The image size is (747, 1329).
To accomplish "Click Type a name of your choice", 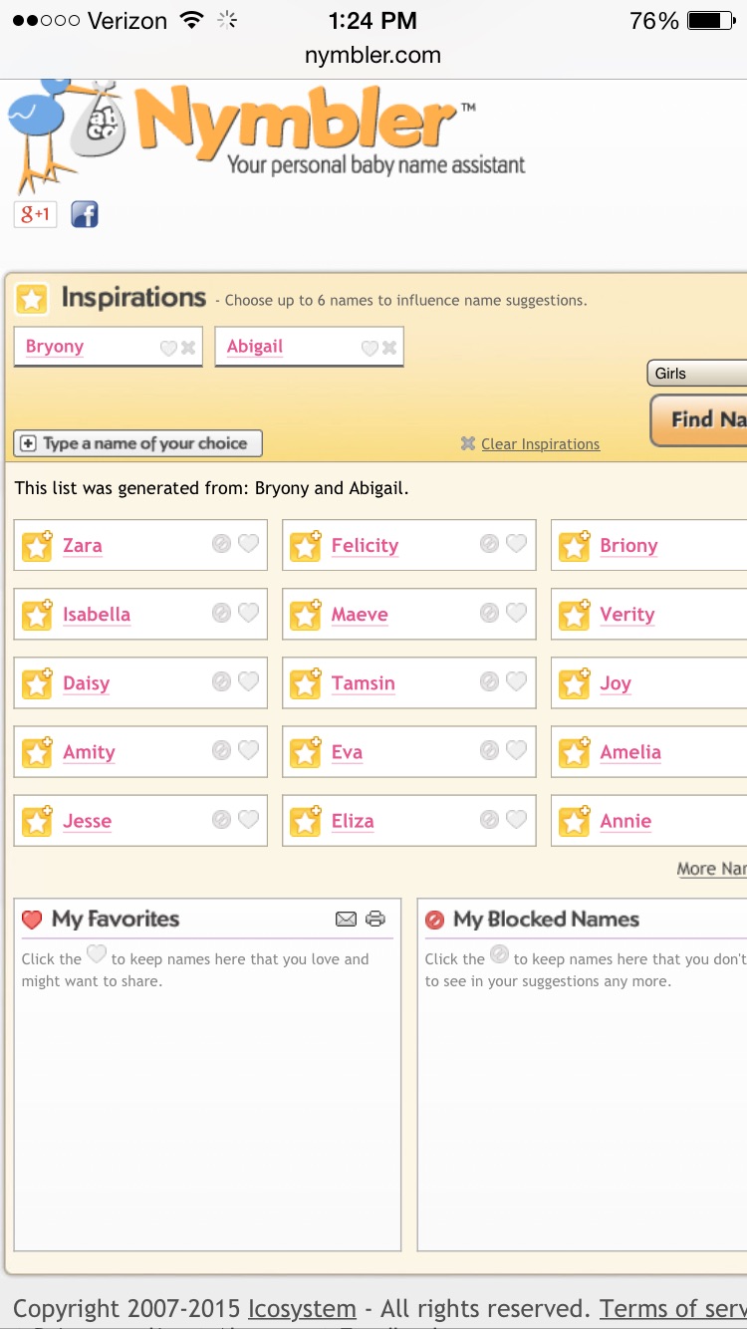I will [x=137, y=443].
